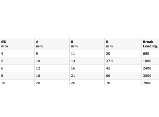Click the E value 37.5 cell
This screenshot has width=159, height=117.
[x=123, y=61]
